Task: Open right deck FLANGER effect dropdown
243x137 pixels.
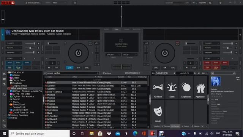Action: (211, 43)
